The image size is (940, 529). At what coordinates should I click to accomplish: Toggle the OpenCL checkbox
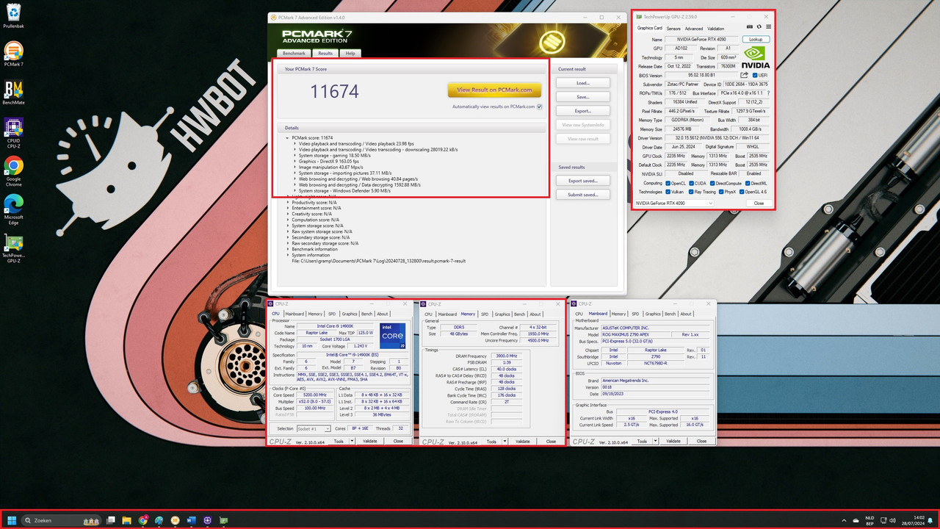click(668, 183)
